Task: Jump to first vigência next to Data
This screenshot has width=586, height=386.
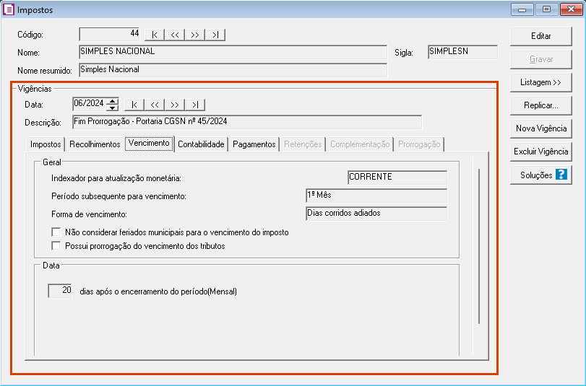Action: (134, 105)
